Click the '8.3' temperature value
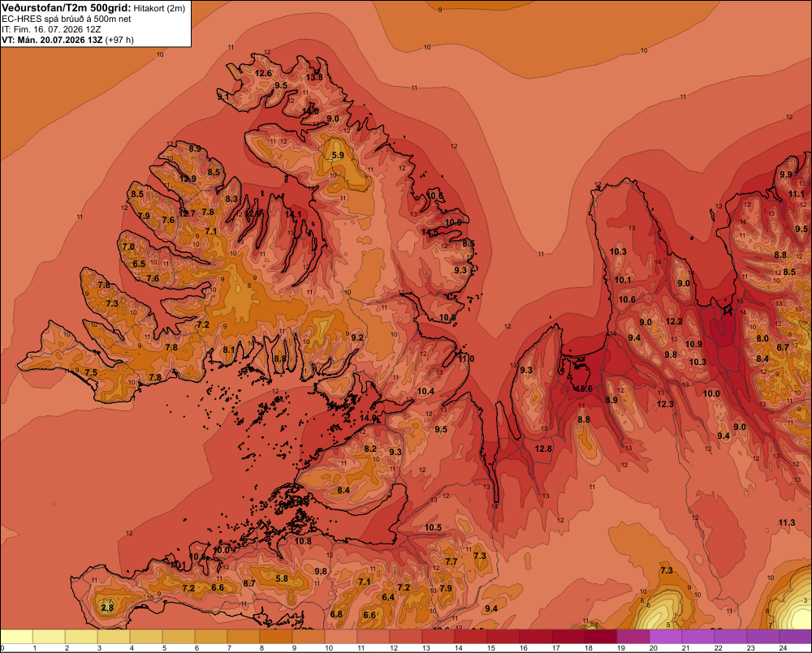The width and height of the screenshot is (812, 653). click(231, 199)
